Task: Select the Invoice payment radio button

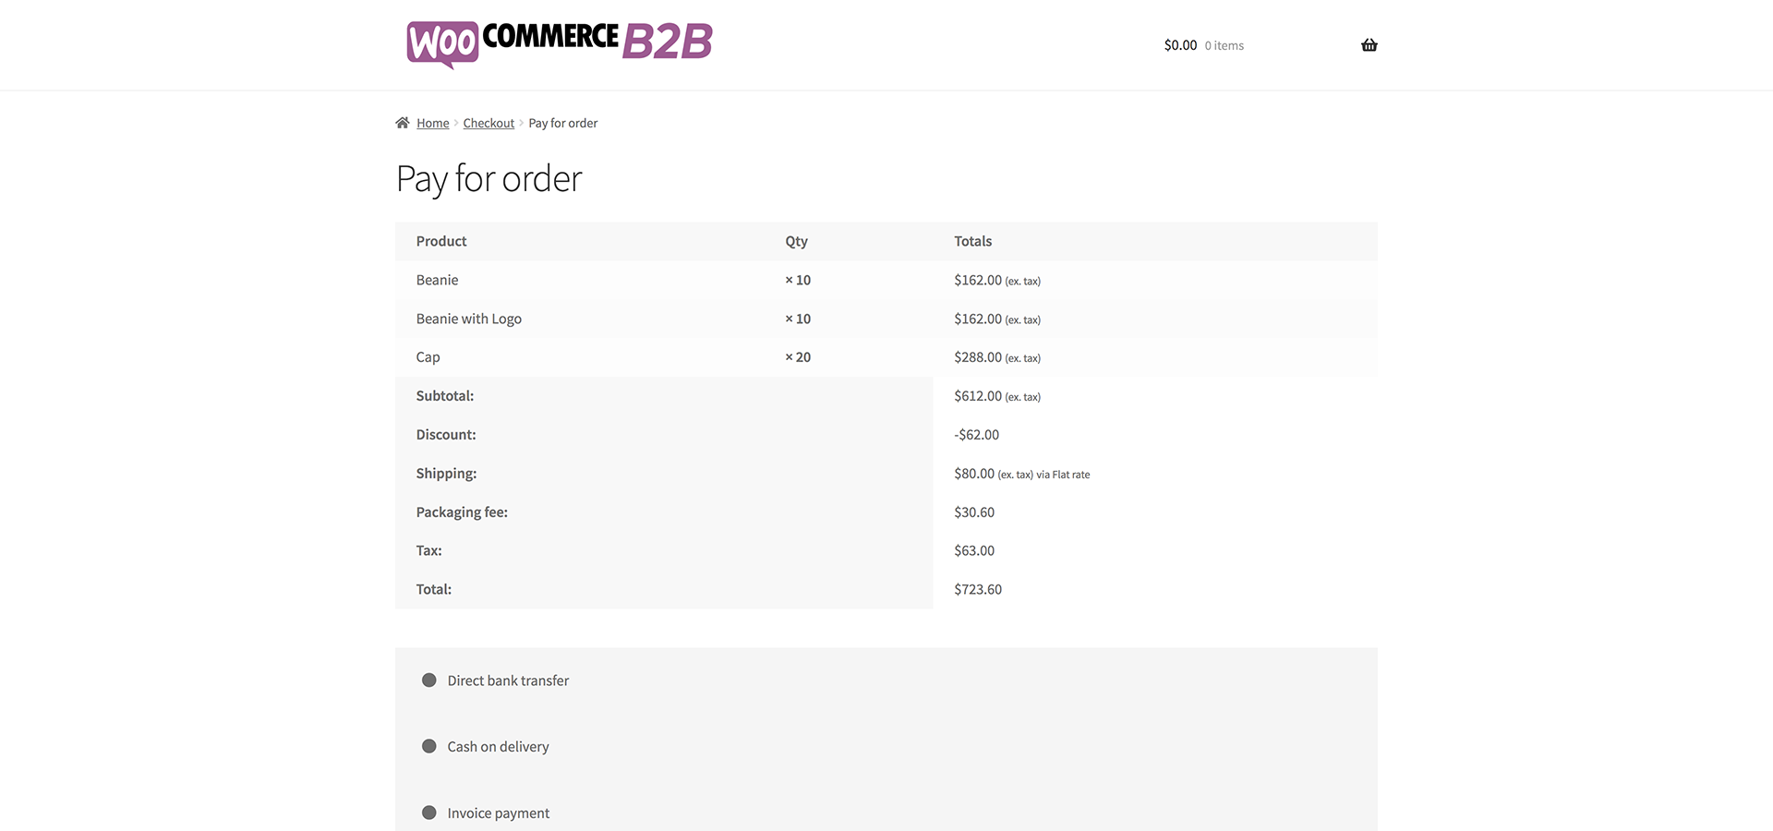Action: point(429,813)
